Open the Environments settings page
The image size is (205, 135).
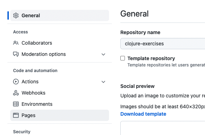pos(60,104)
